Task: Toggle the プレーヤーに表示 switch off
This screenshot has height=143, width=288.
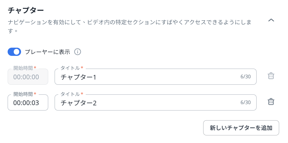Action: [14, 52]
